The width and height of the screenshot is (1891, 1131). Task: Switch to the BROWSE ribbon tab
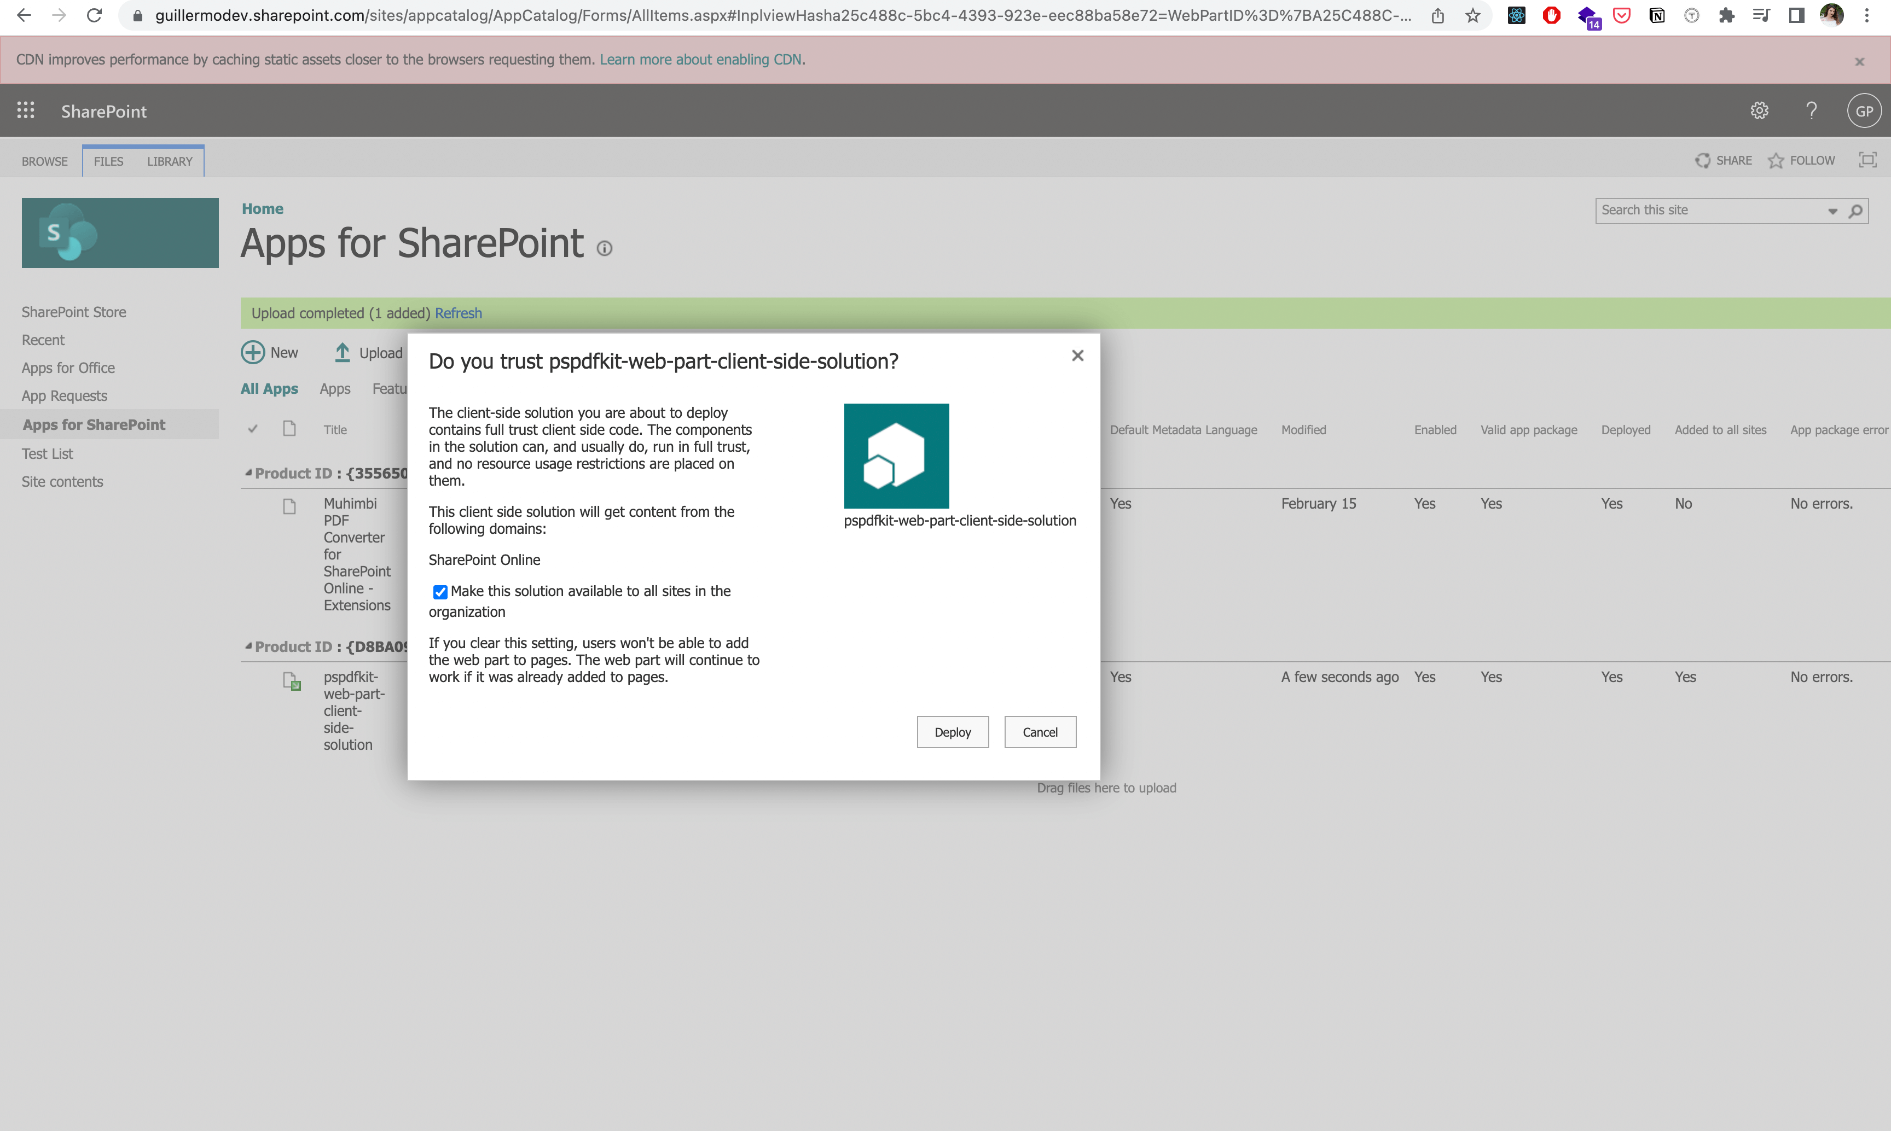coord(45,161)
